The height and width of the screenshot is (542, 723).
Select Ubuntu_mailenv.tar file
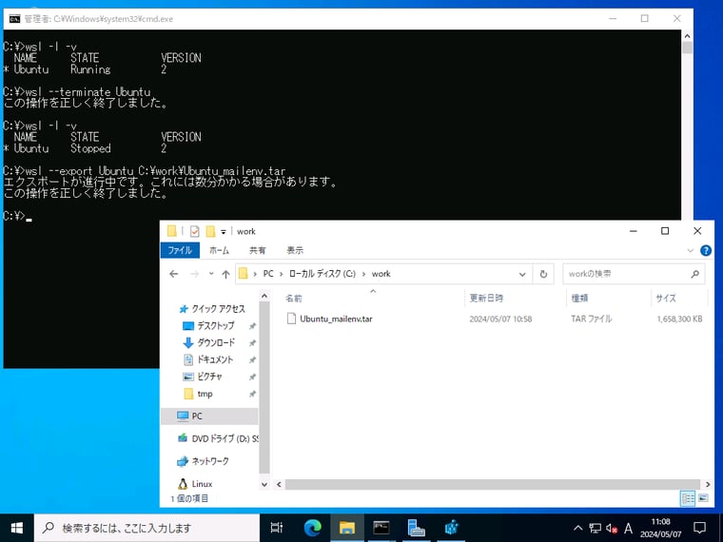pos(336,319)
